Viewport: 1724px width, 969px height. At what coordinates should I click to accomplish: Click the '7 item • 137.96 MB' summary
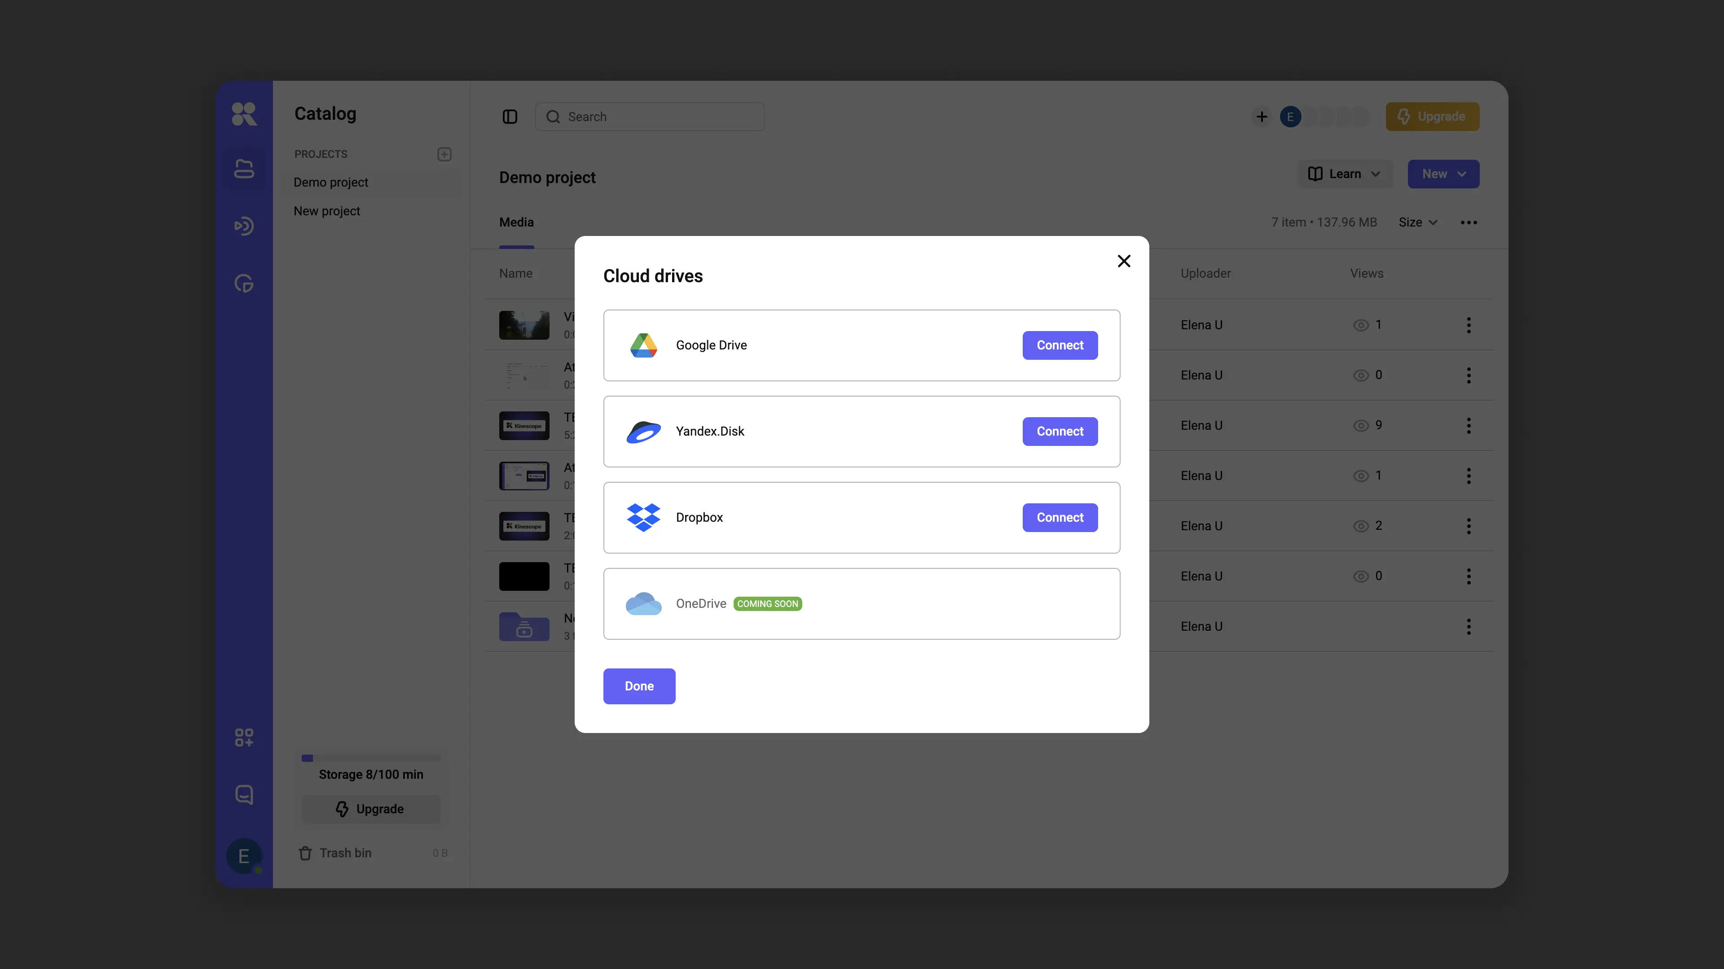(x=1324, y=223)
